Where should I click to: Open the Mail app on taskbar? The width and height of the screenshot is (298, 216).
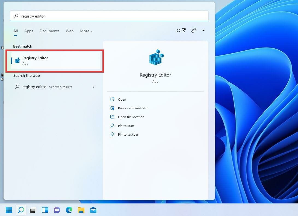point(93,210)
